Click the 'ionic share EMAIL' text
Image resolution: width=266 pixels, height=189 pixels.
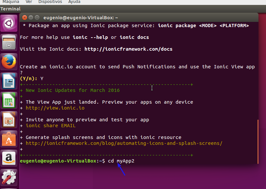[x=51, y=126]
